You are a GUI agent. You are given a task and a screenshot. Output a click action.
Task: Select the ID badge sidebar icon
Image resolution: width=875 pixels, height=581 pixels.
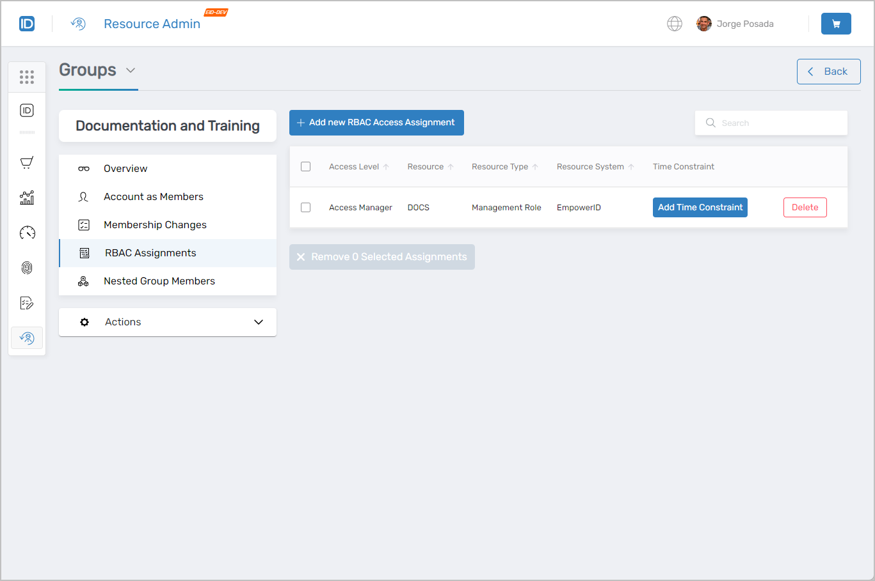26,110
